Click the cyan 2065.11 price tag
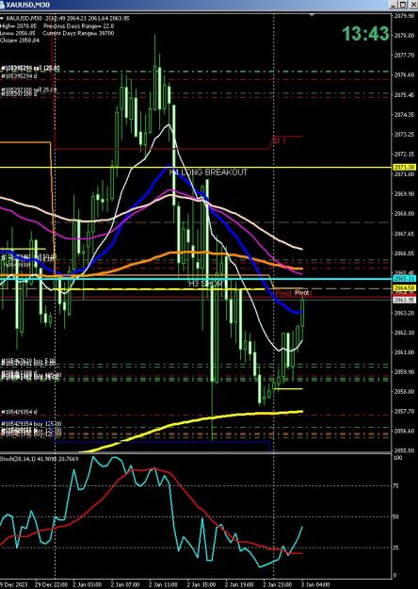The height and width of the screenshot is (589, 418). pos(405,279)
